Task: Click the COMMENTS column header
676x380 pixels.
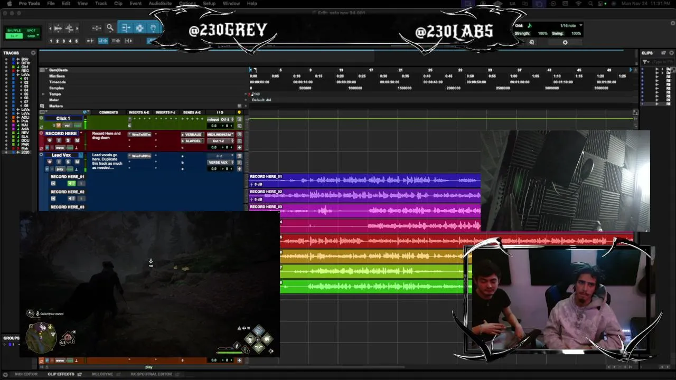Action: pos(108,112)
